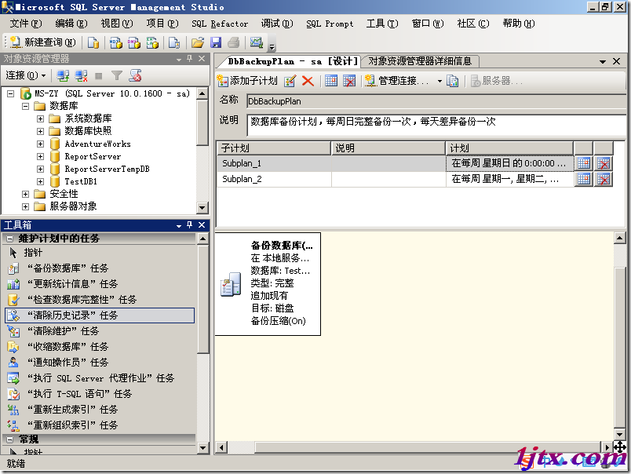631x474 pixels.
Task: Select the "清除历史记录" task in toolbox
Action: [100, 315]
